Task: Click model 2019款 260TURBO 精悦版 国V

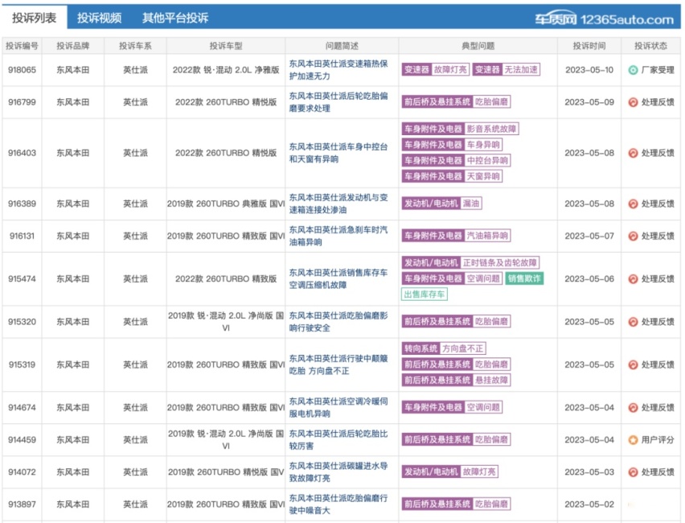Action: (x=226, y=472)
